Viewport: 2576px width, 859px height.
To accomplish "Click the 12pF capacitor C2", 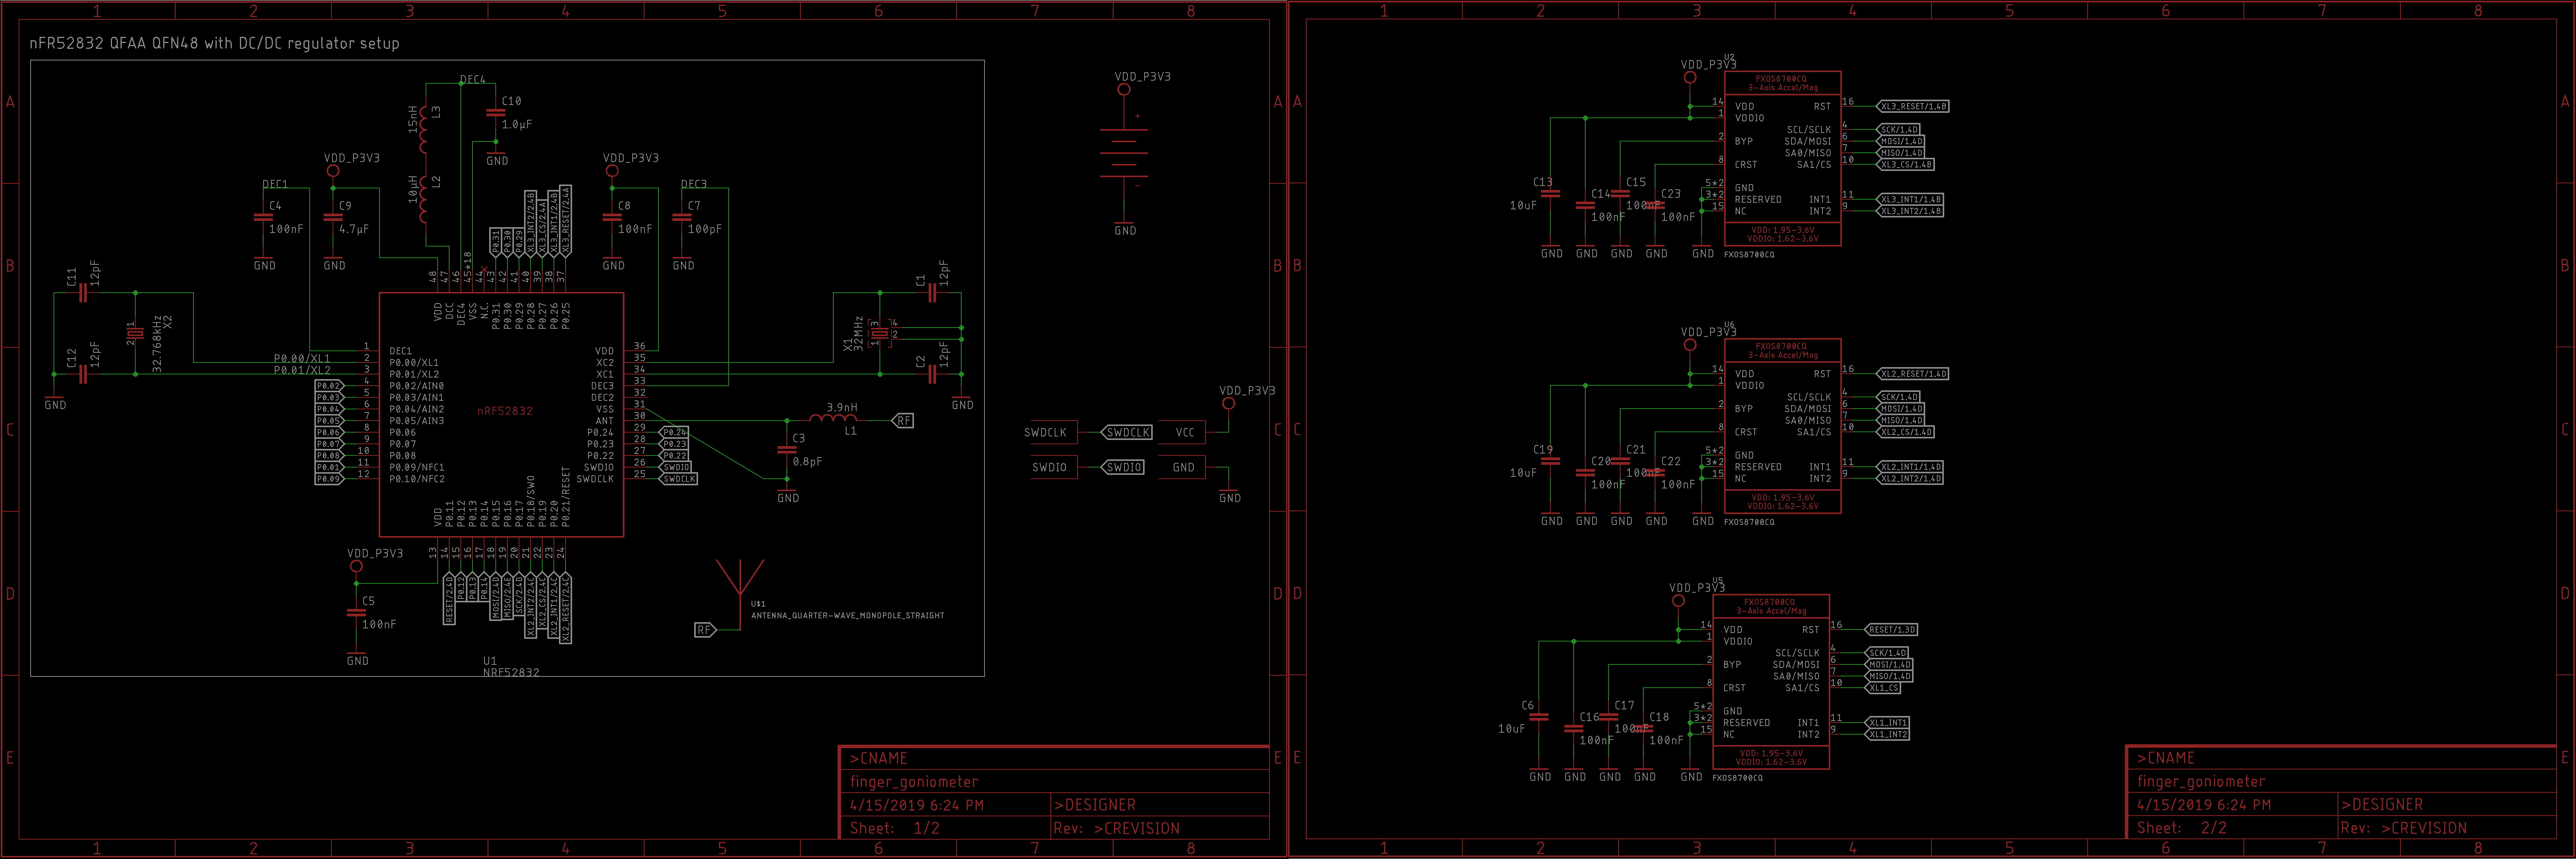I will [x=933, y=374].
